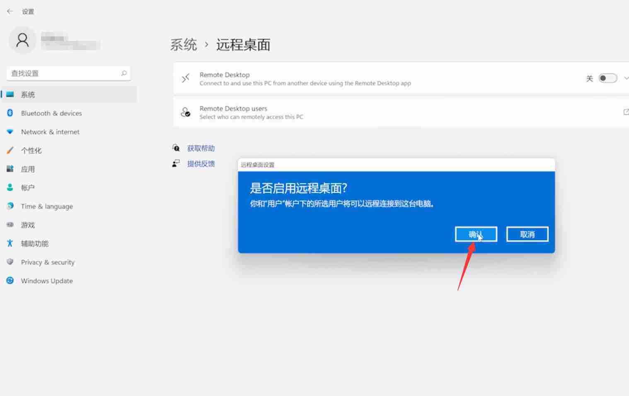Switch to Privacy & security in sidebar
The width and height of the screenshot is (629, 396).
(x=47, y=262)
